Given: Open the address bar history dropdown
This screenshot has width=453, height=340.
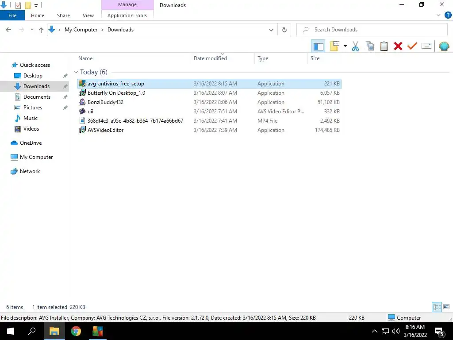Looking at the screenshot, I should (x=271, y=30).
